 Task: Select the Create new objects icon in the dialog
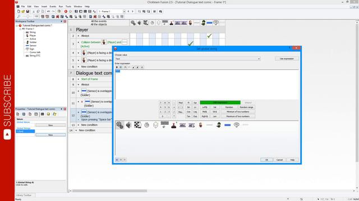[156, 125]
